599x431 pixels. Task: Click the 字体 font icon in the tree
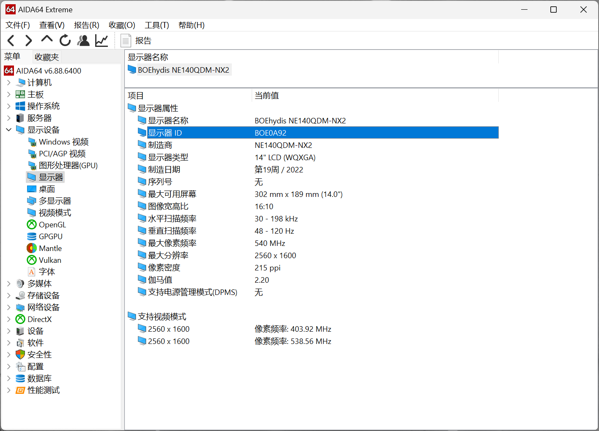[x=32, y=272]
